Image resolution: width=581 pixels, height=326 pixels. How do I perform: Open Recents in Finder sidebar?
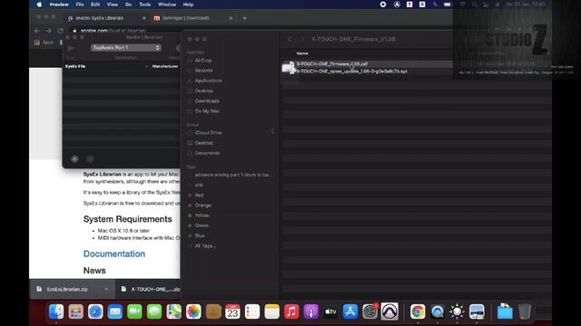(x=203, y=71)
